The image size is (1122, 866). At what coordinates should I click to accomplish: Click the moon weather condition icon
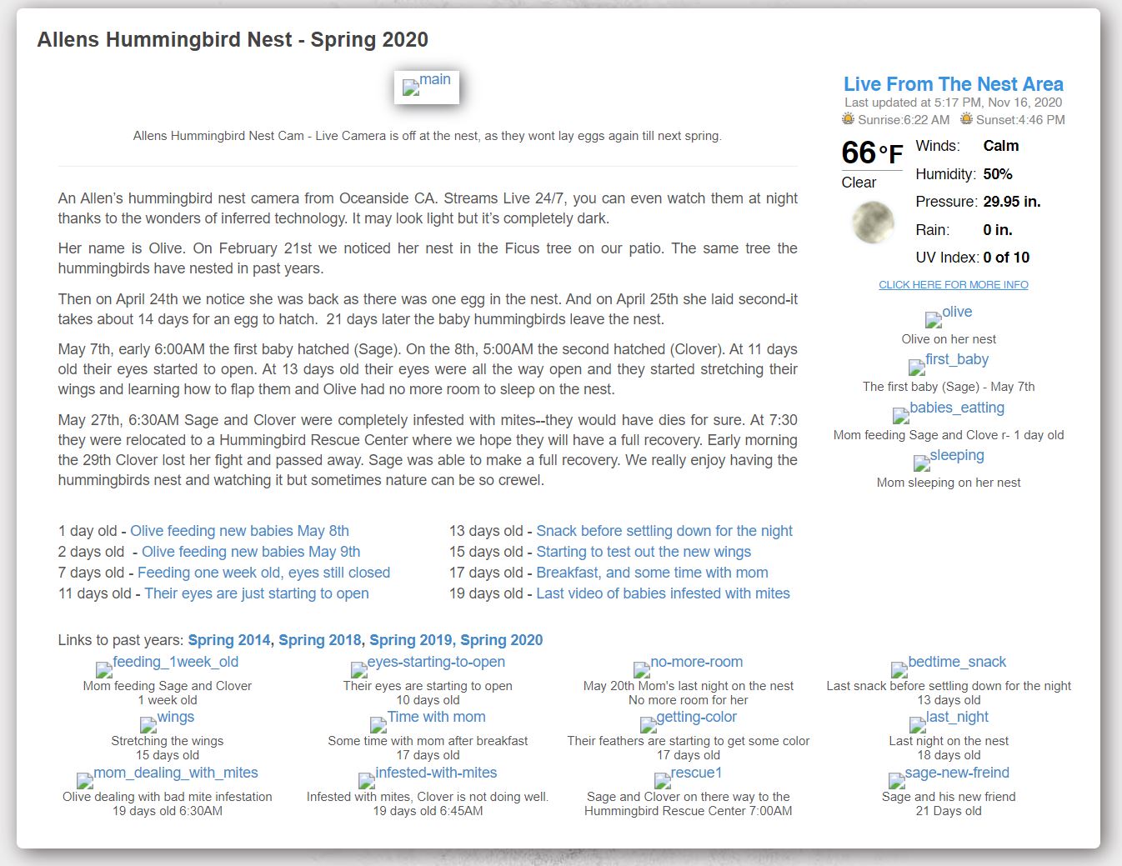click(873, 223)
